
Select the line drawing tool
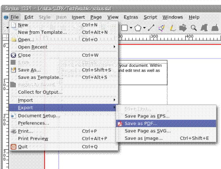[x=151, y=28]
